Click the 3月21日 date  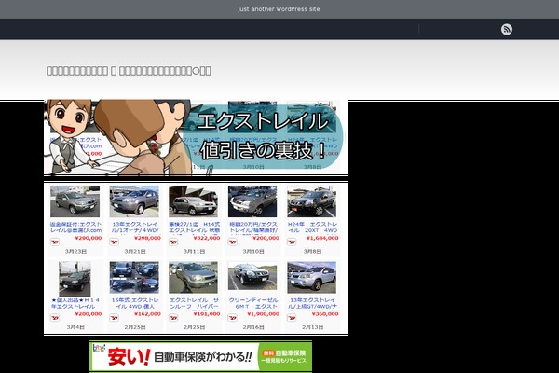pos(135,251)
